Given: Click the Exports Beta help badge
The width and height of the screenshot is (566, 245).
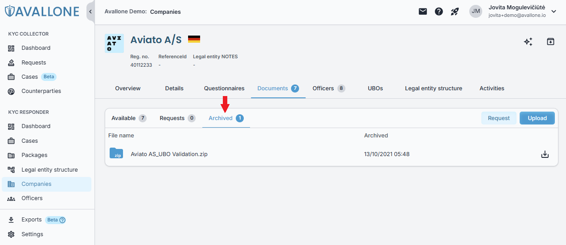Looking at the screenshot, I should 56,220.
